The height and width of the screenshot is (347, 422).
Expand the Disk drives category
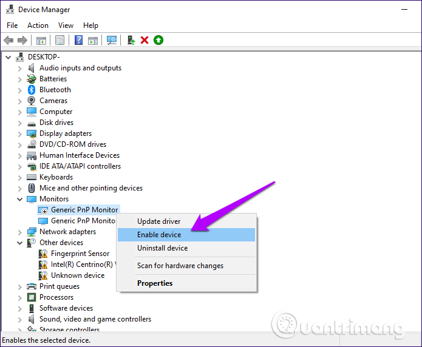tap(19, 123)
